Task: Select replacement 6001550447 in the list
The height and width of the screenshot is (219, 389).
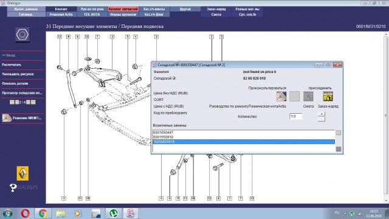Action: point(244,133)
